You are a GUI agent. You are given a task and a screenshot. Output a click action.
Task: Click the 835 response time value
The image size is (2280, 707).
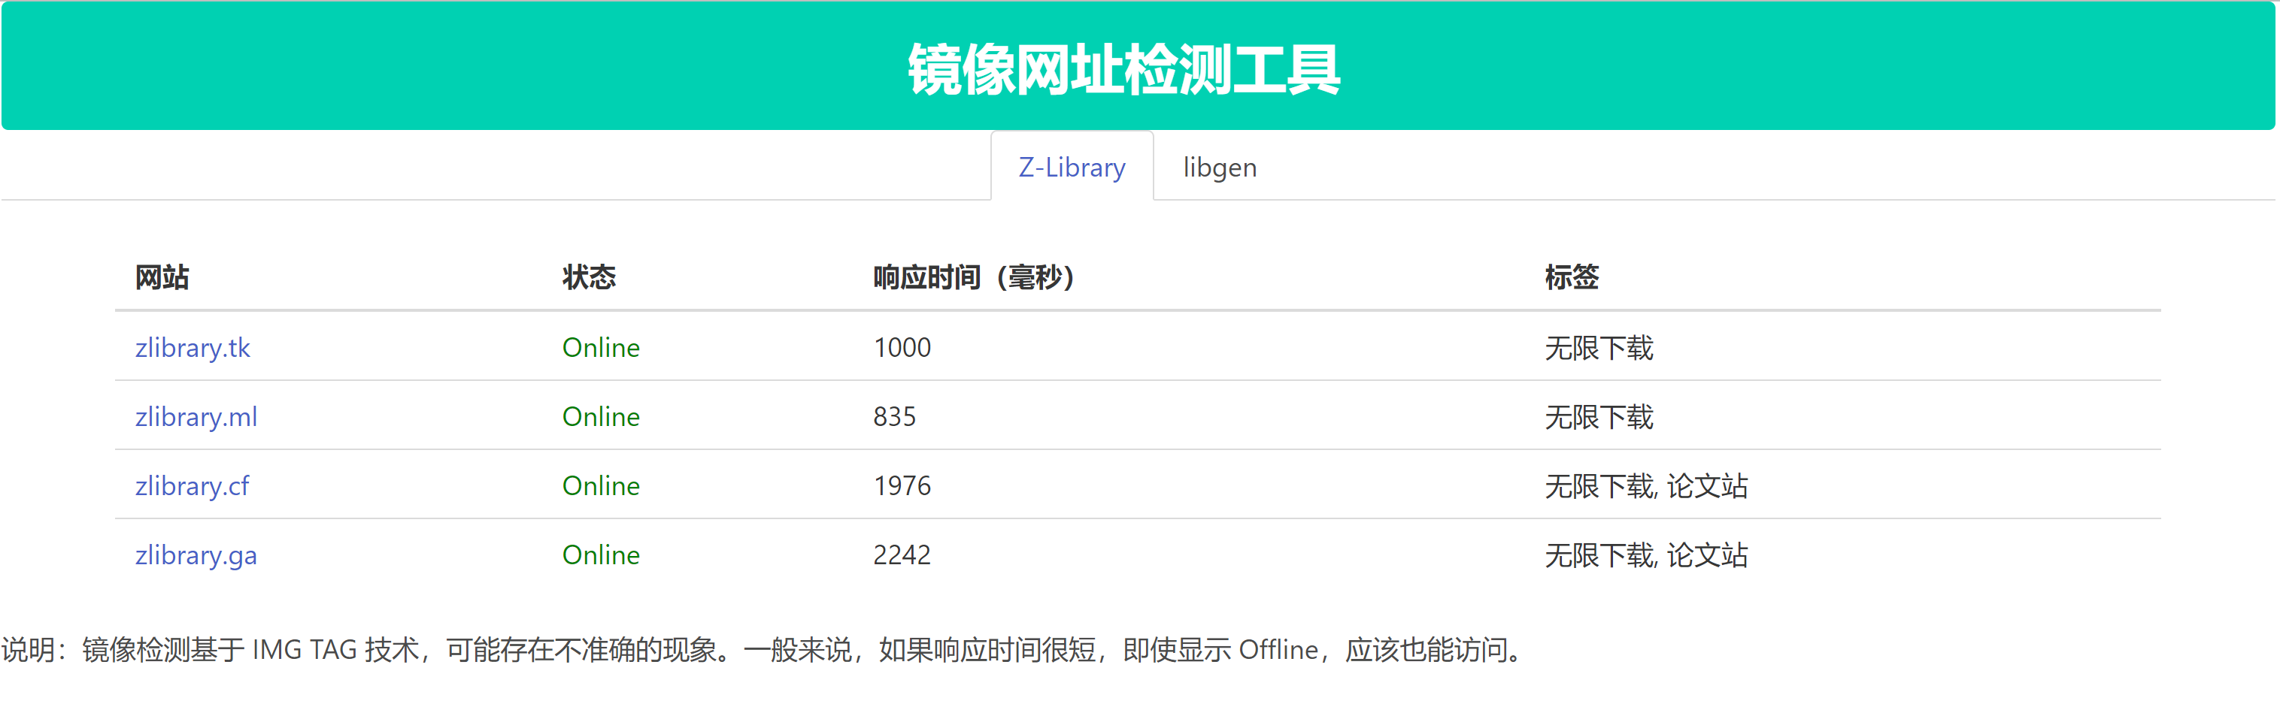pos(894,417)
